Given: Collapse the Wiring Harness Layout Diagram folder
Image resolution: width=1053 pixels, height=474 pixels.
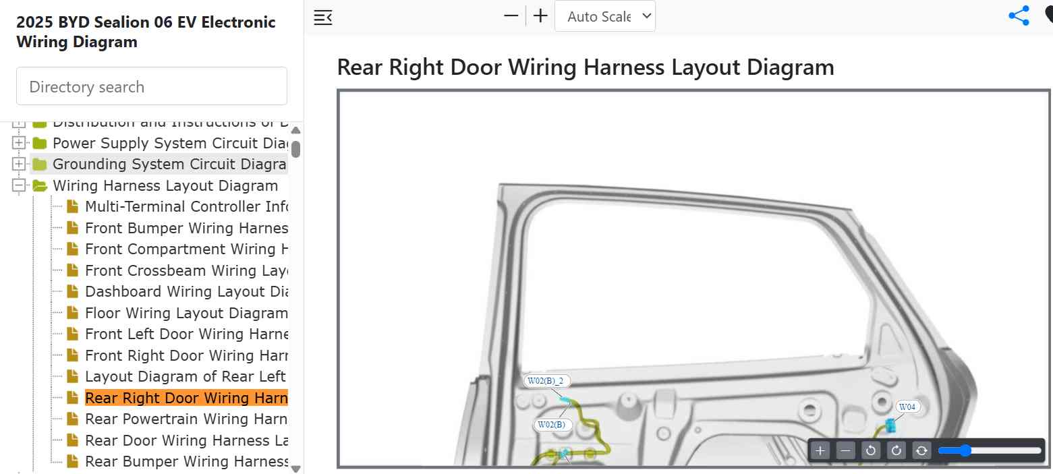Looking at the screenshot, I should point(19,185).
